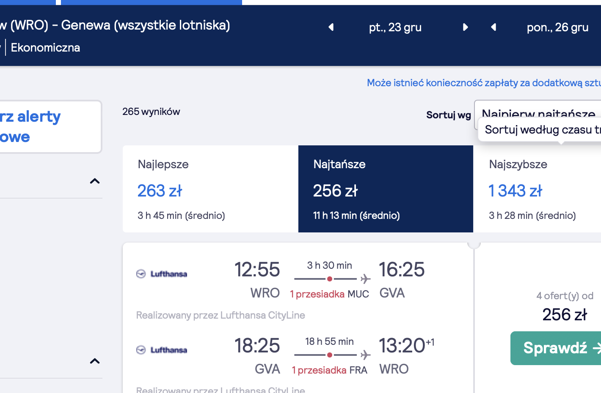
Task: Click the pt., 23 gru departure date
Action: pos(395,27)
